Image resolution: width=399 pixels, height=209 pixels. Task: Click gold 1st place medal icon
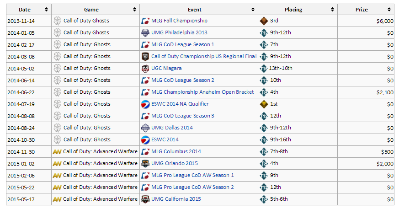point(264,104)
